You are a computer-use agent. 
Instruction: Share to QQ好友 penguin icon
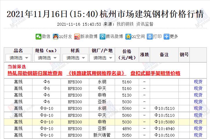[x=55, y=37]
